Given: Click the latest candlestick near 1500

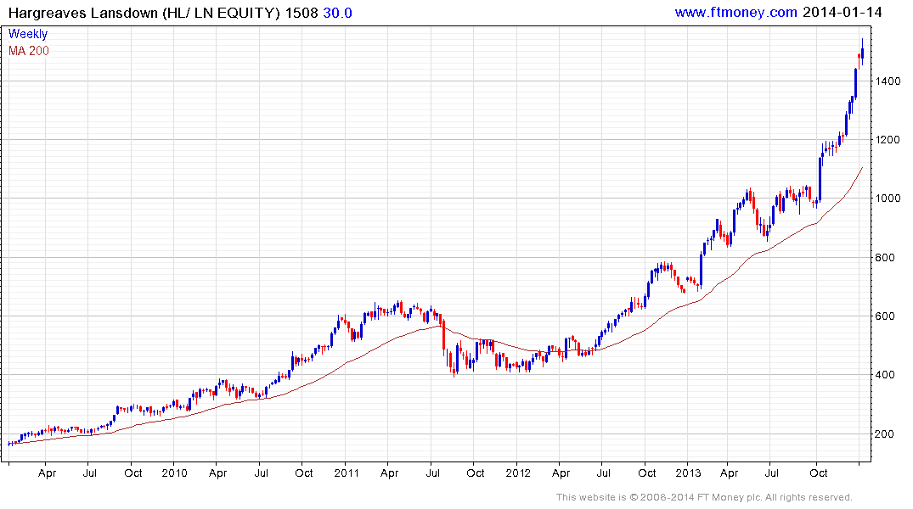Looking at the screenshot, I should 862,51.
